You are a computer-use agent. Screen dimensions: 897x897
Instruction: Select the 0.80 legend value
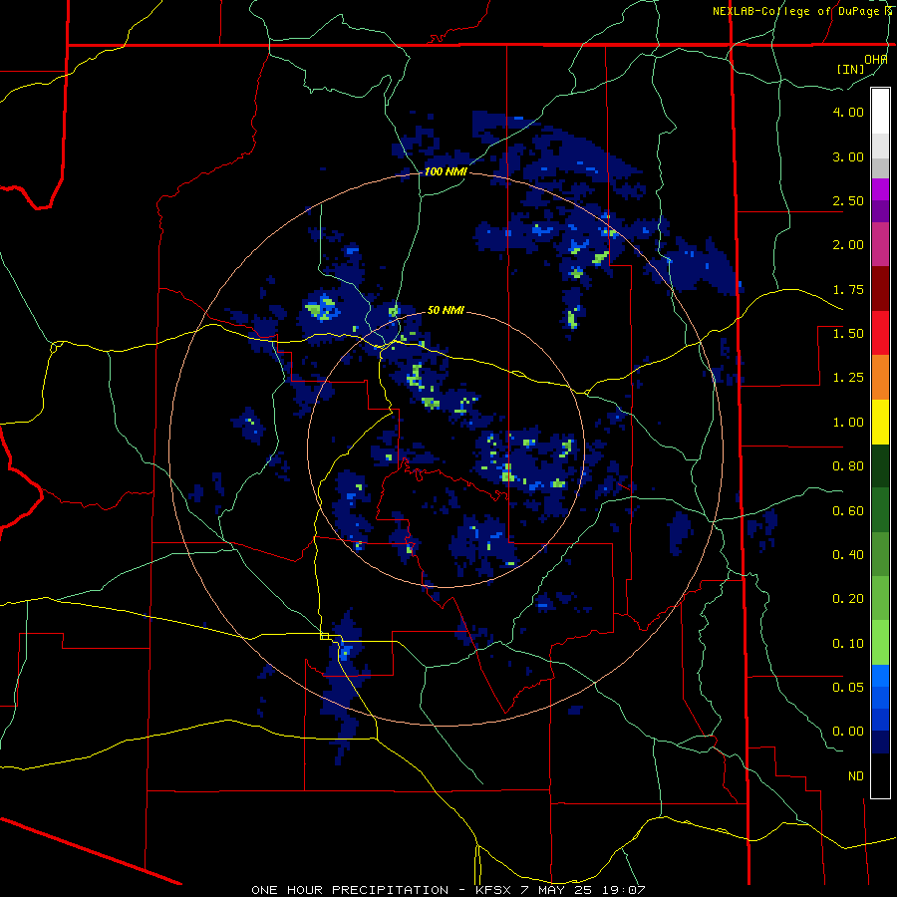(x=848, y=466)
